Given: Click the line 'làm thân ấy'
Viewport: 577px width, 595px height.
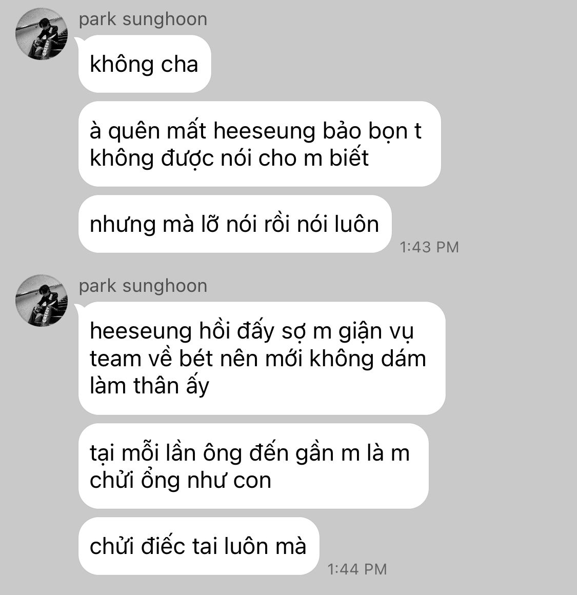Looking at the screenshot, I should 149,386.
